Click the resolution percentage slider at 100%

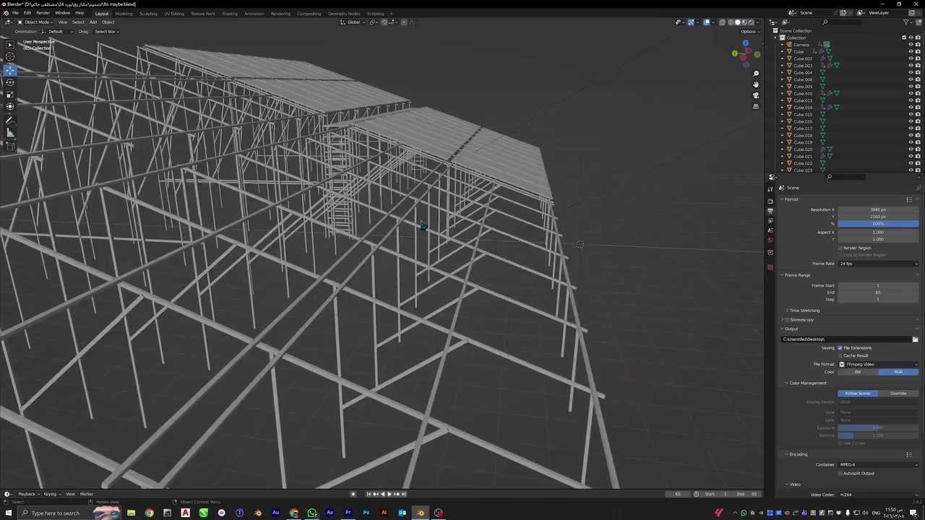[878, 224]
